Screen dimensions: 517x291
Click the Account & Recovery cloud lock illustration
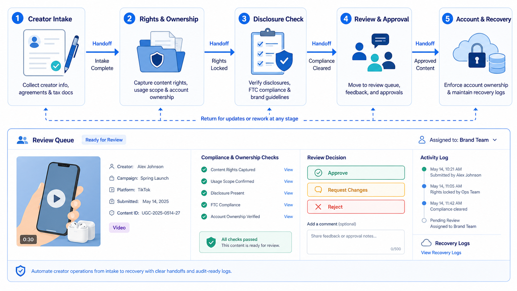[x=479, y=53]
